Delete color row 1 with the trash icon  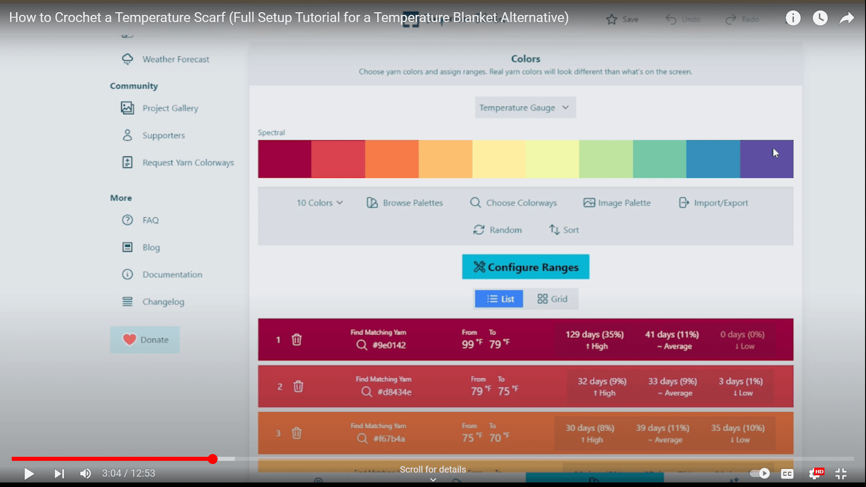(296, 340)
